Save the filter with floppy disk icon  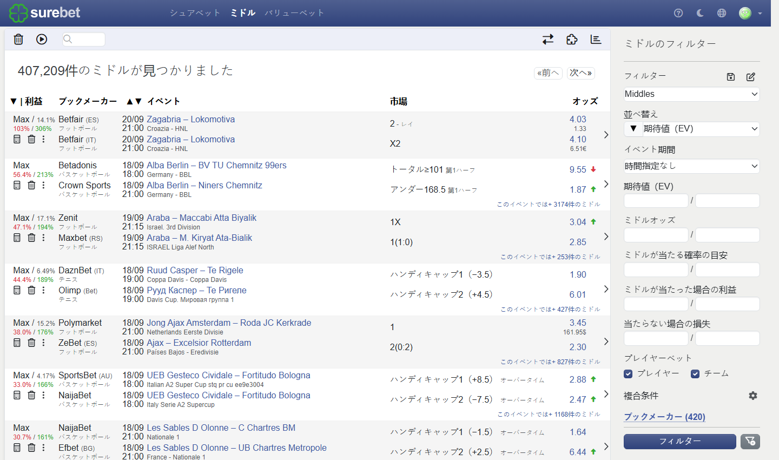[731, 77]
